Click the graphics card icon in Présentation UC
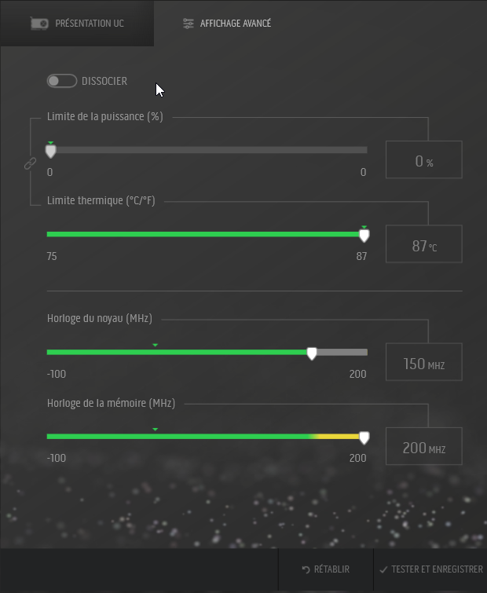Screen dimensions: 487x593 (x=39, y=24)
